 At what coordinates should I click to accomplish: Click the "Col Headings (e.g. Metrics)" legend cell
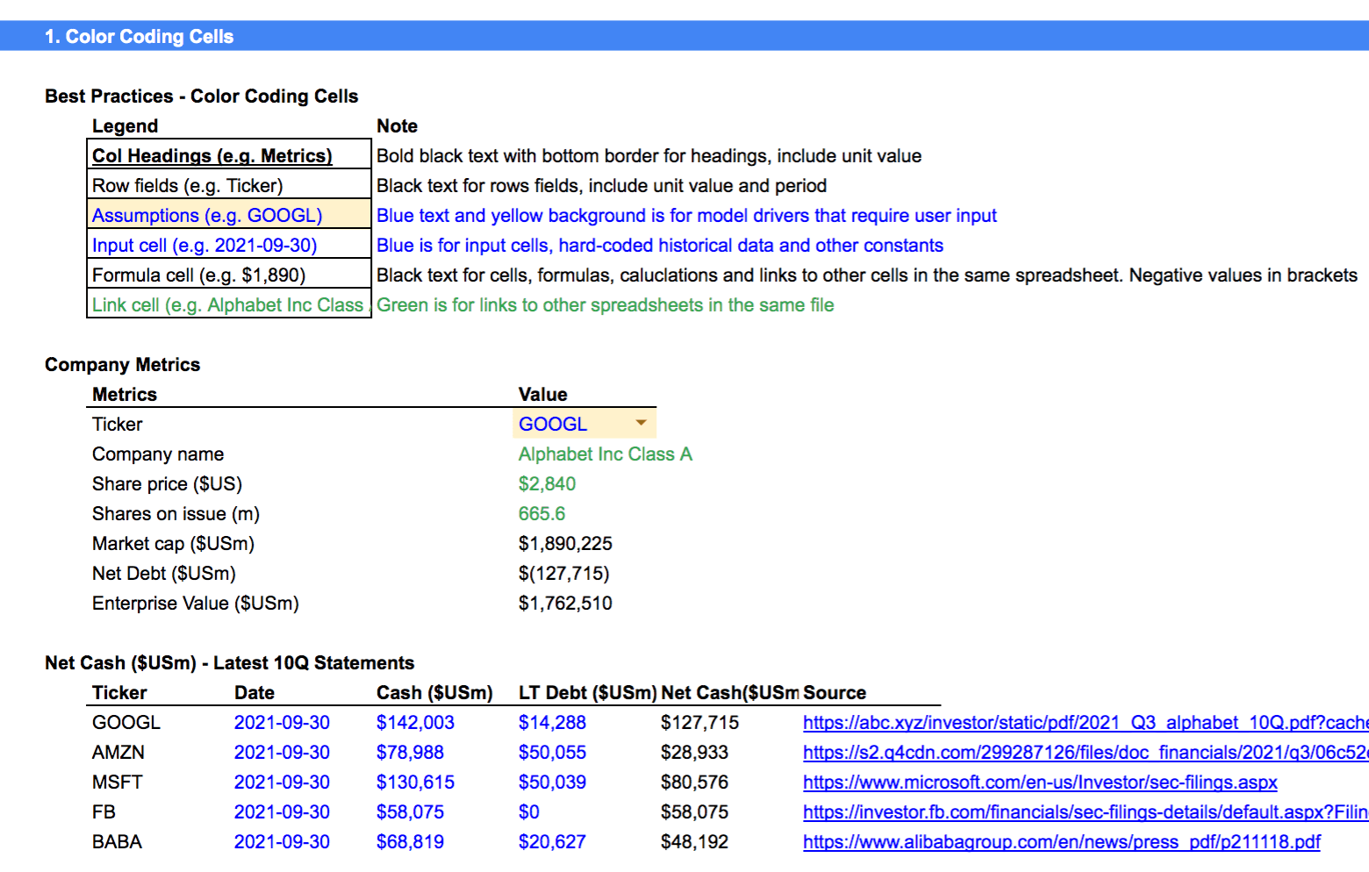click(229, 154)
